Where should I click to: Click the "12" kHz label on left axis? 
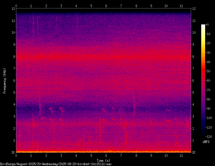point(13,9)
